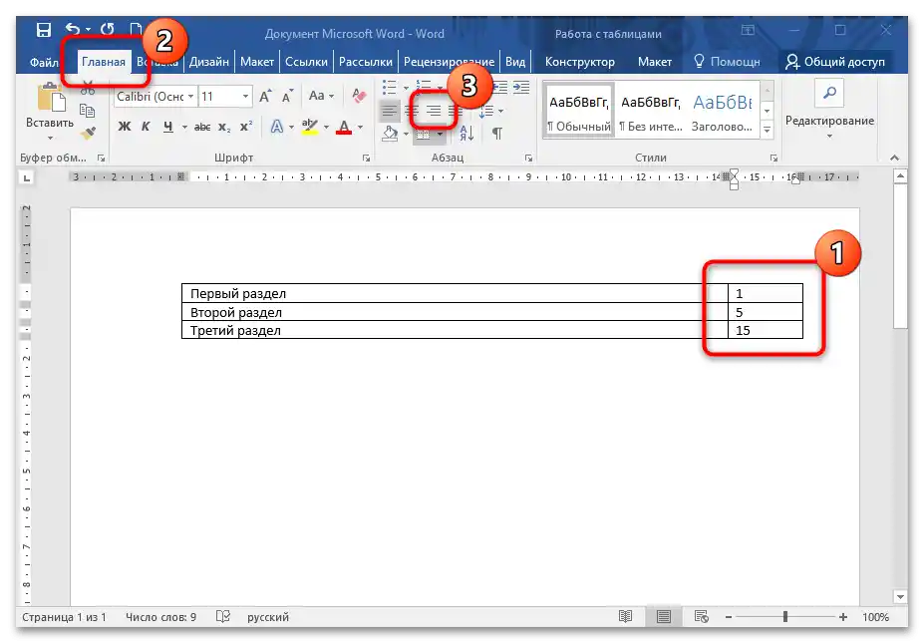Undo the last action
The width and height of the screenshot is (924, 643).
coord(73,29)
